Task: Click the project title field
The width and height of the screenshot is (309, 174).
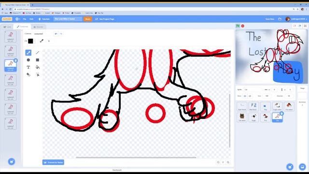Action: (68, 19)
